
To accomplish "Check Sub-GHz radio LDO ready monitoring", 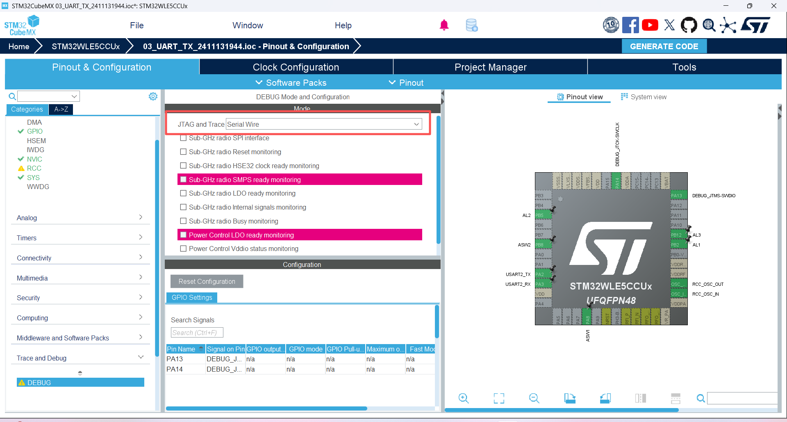I will pos(183,193).
